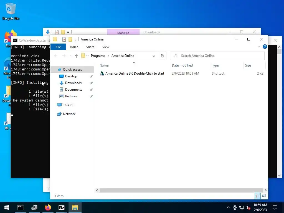
Task: Open the installer icon in taskbar
Action: click(34, 207)
